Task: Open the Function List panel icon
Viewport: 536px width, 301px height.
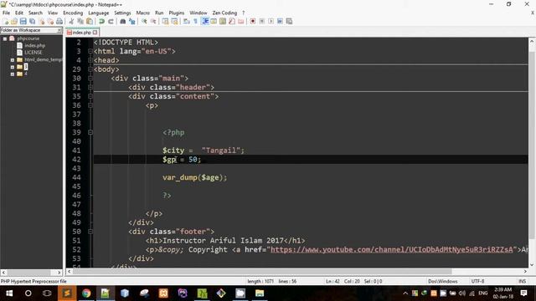Action: tap(232, 21)
